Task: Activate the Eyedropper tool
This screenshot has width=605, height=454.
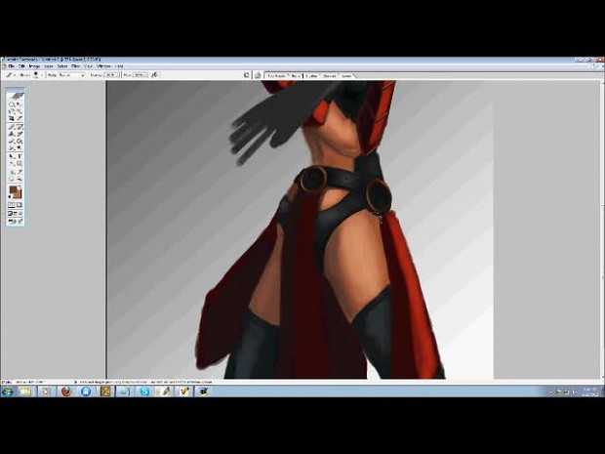Action: [20, 171]
